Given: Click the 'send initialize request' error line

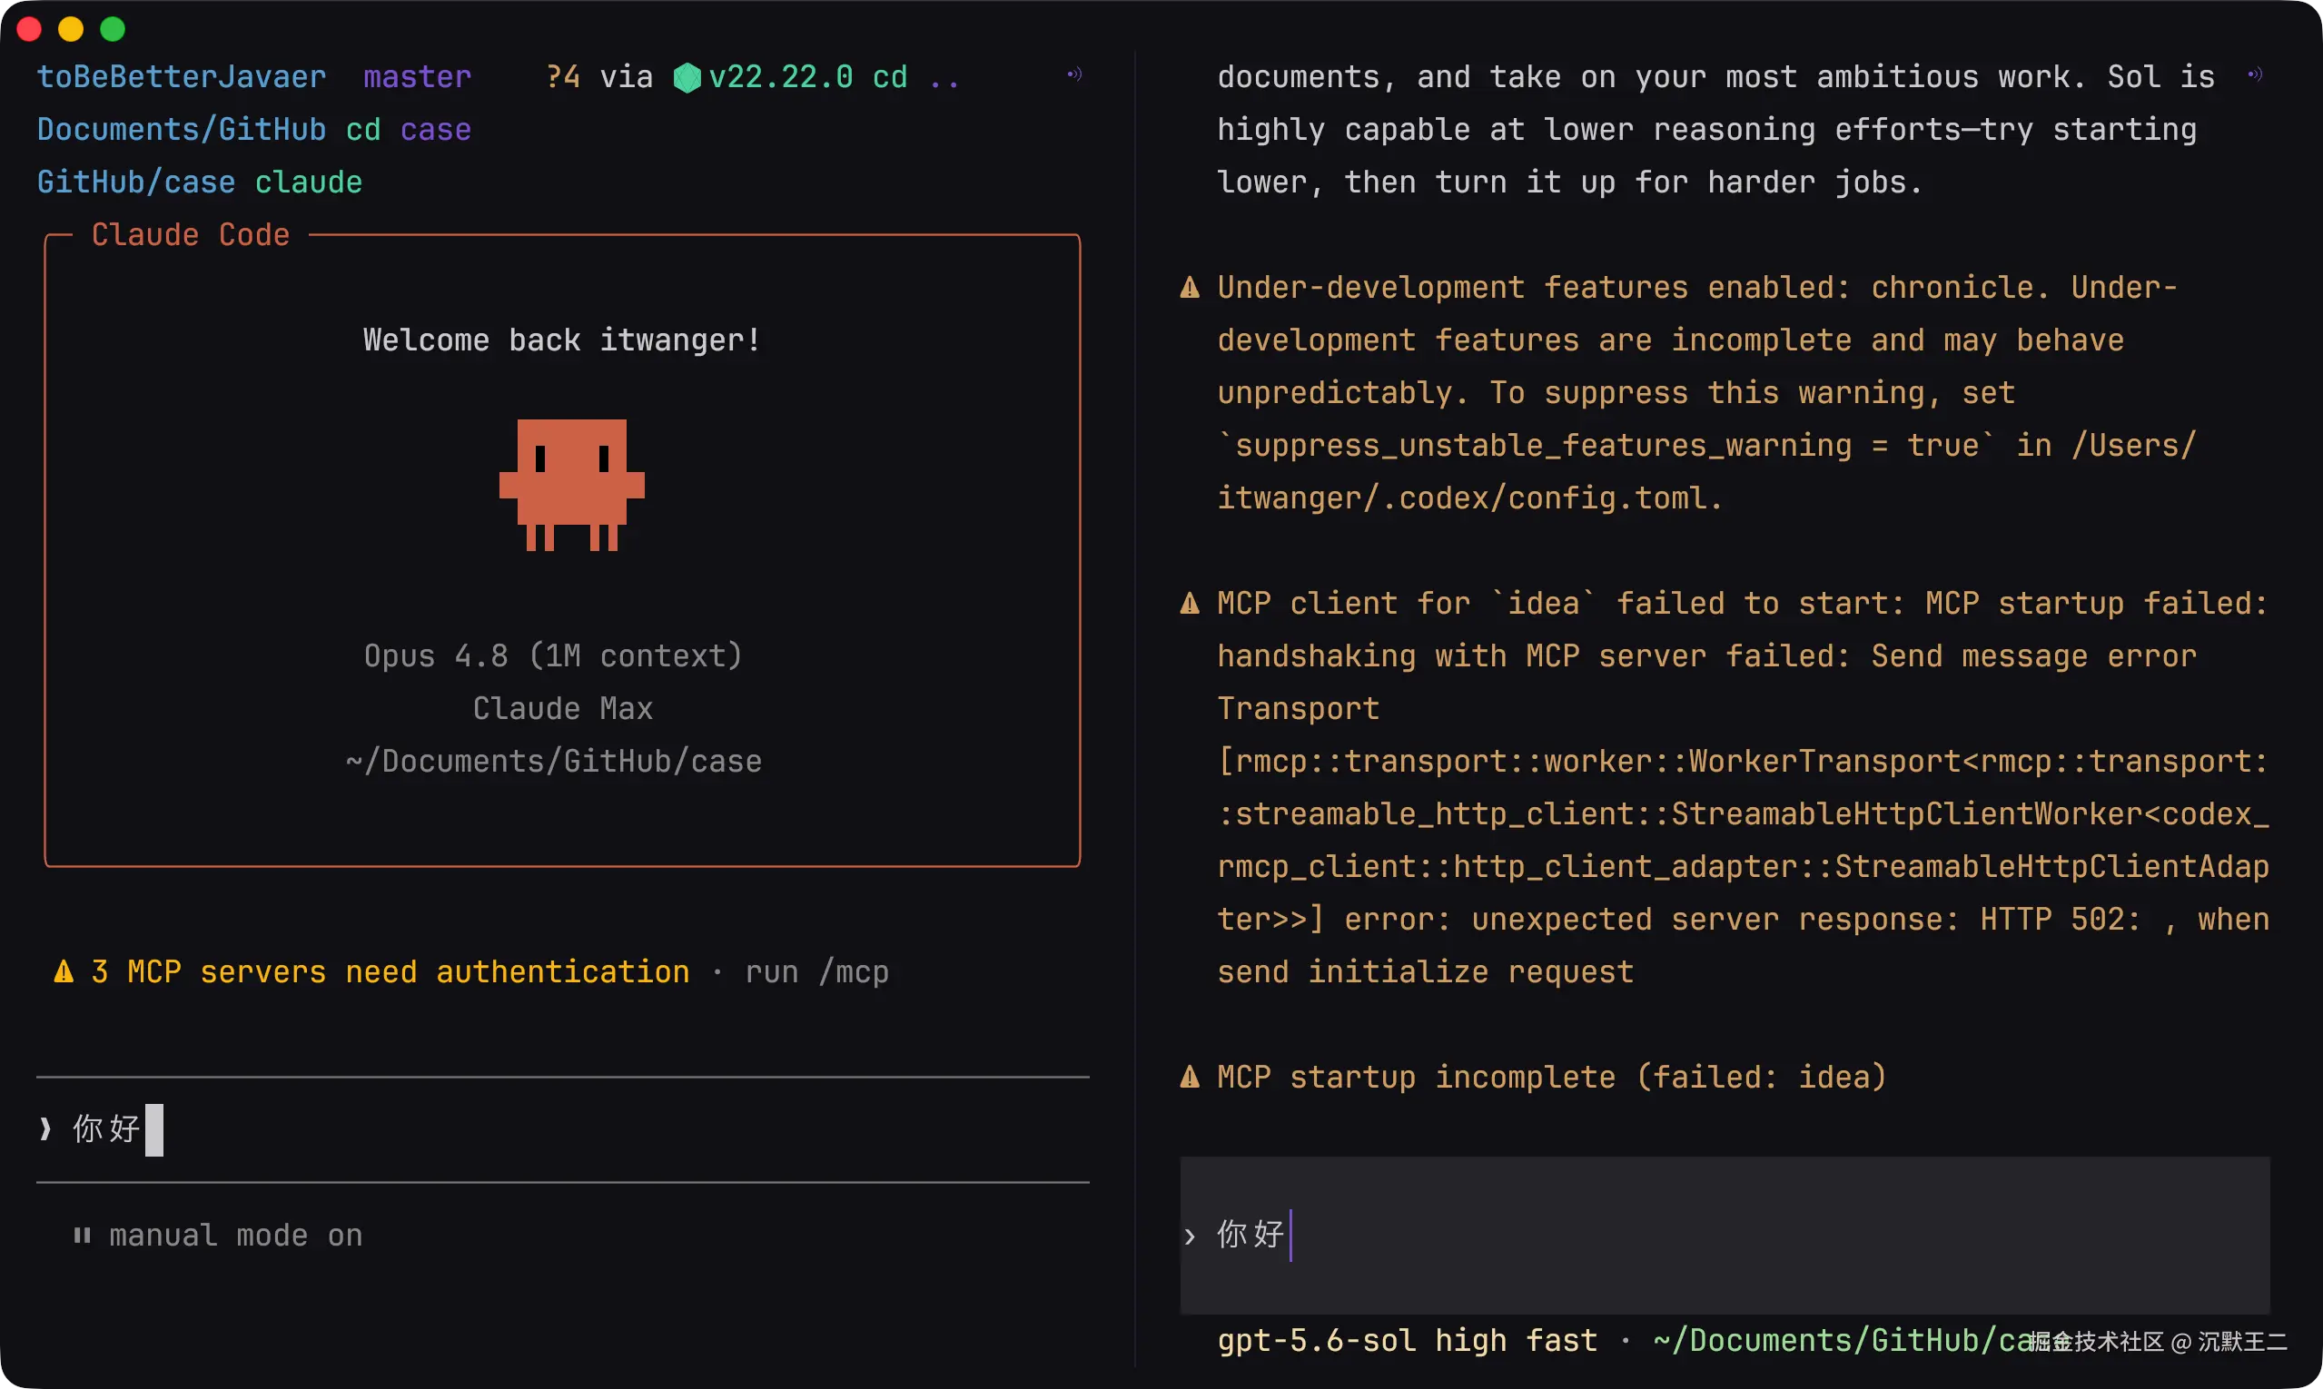Looking at the screenshot, I should pos(1425,971).
